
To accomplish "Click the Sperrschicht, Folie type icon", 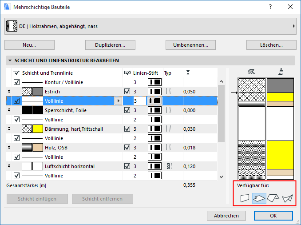I will pyautogui.click(x=168, y=110).
